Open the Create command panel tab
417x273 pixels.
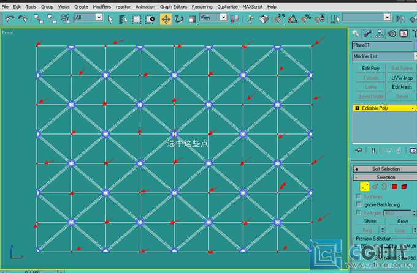[x=356, y=34]
